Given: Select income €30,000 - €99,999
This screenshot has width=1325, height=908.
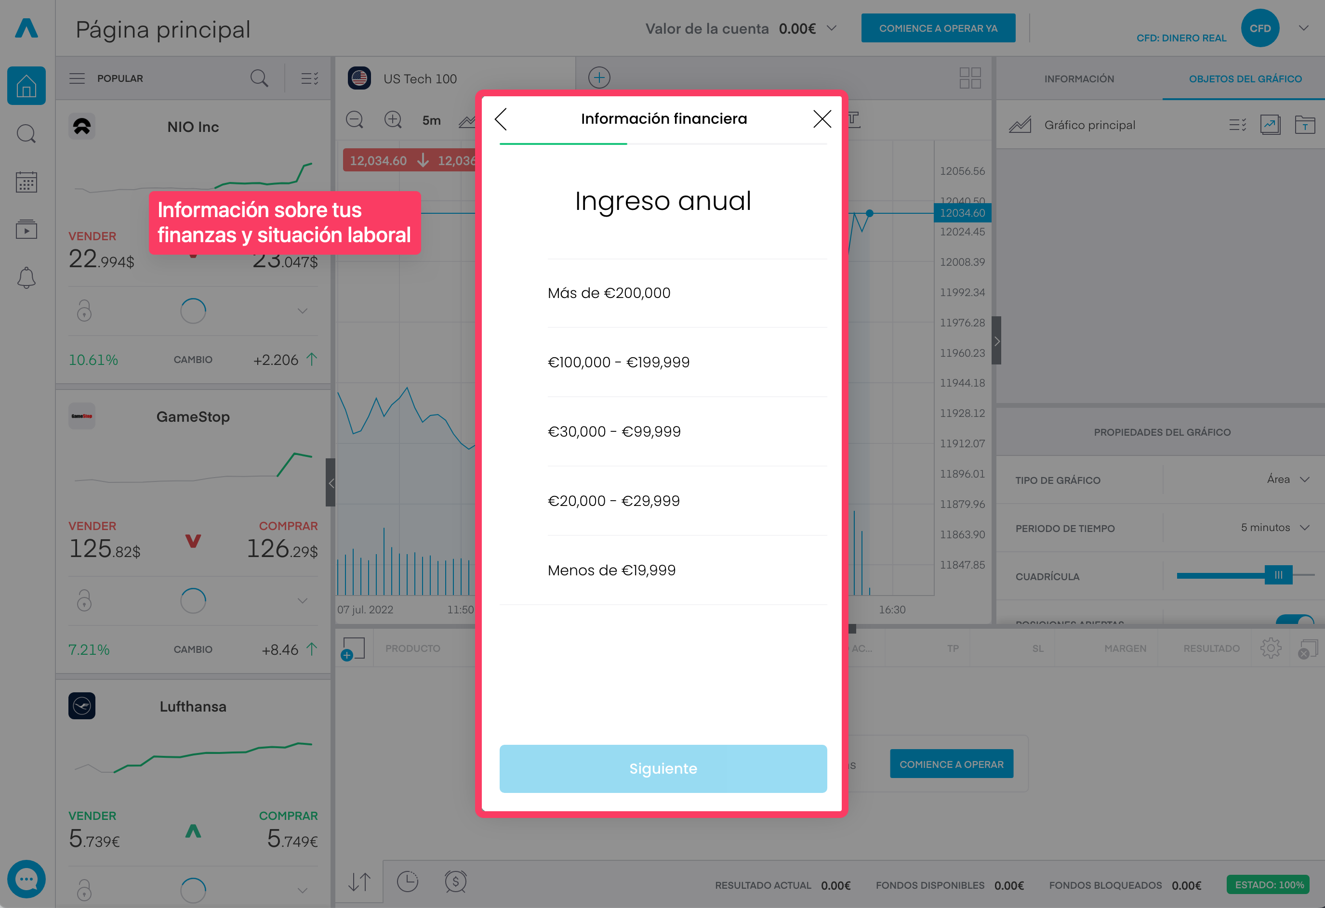Looking at the screenshot, I should pyautogui.click(x=687, y=432).
